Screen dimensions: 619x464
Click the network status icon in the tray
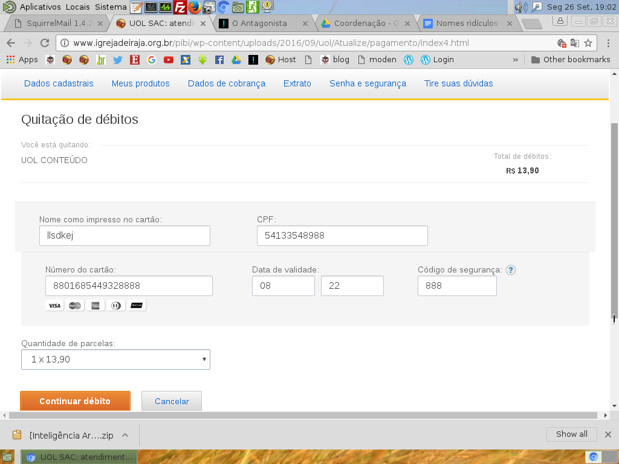point(537,7)
